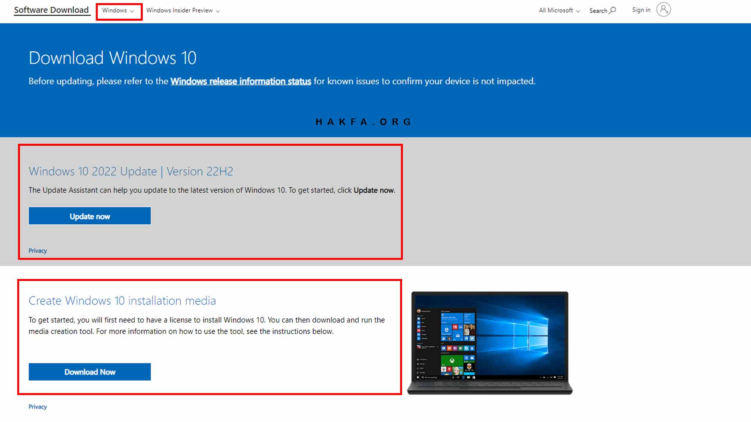Image resolution: width=751 pixels, height=422 pixels.
Task: Click the Update Assistant description text
Action: click(212, 190)
